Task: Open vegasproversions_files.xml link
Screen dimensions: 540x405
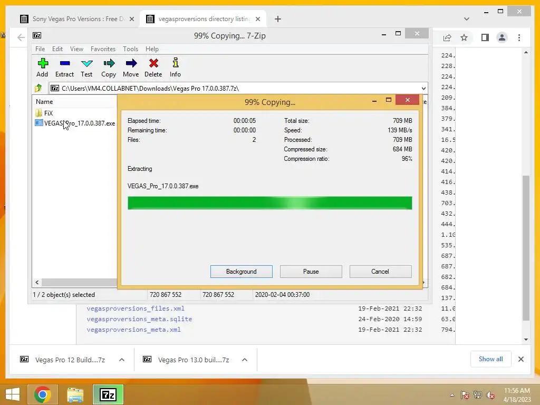Action: pos(136,308)
